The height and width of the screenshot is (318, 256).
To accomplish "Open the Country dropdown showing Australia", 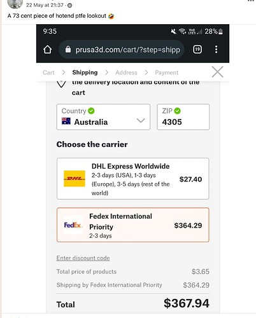I will pos(103,117).
